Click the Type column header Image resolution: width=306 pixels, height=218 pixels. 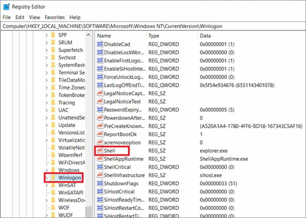(154, 36)
